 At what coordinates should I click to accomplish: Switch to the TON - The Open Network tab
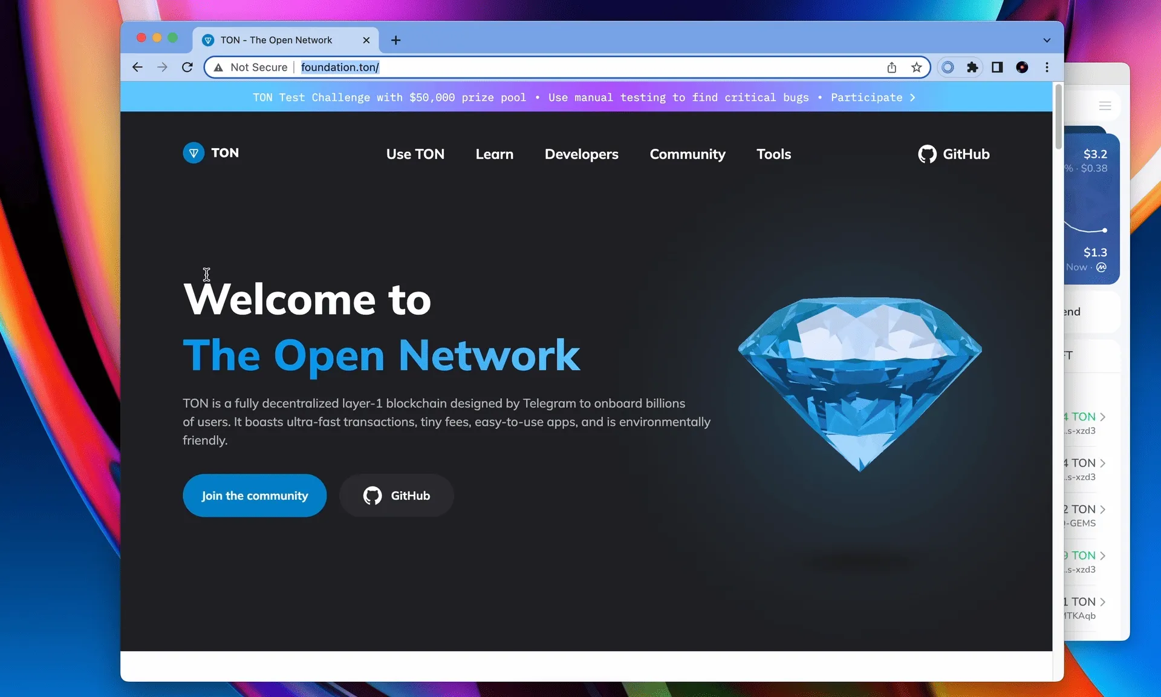[x=276, y=40]
